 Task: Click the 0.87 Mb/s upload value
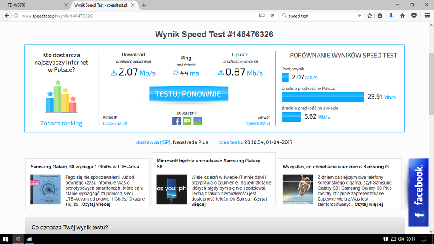[244, 72]
